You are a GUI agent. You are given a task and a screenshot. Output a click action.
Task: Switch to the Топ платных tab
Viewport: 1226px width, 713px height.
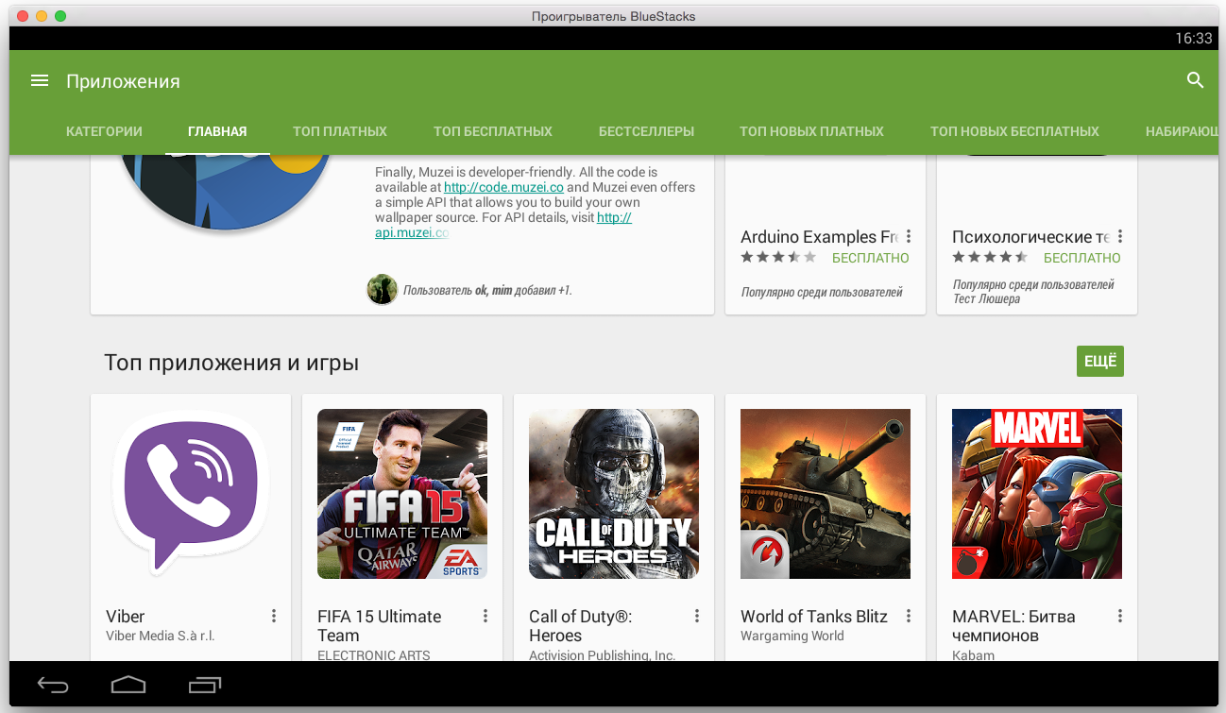coord(340,131)
